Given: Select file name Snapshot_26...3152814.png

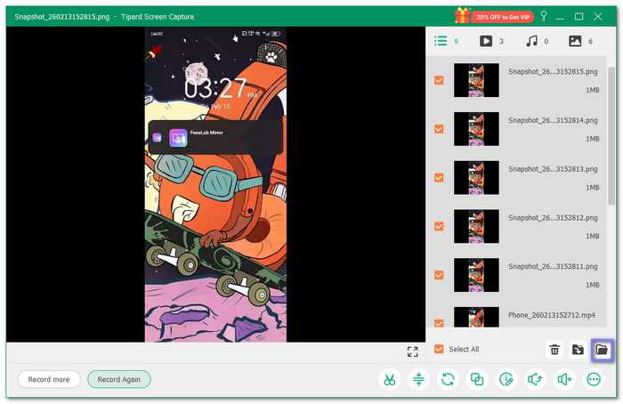Looking at the screenshot, I should tap(553, 120).
